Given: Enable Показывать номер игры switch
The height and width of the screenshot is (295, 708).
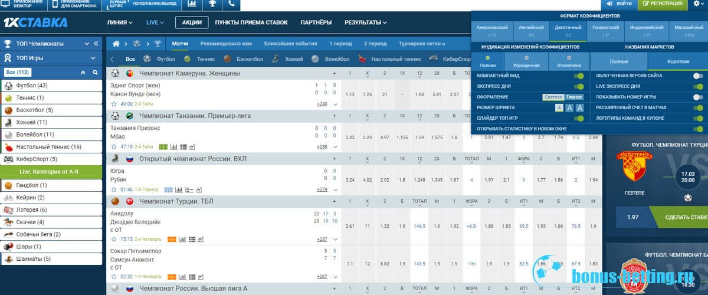Looking at the screenshot, I should click(699, 97).
